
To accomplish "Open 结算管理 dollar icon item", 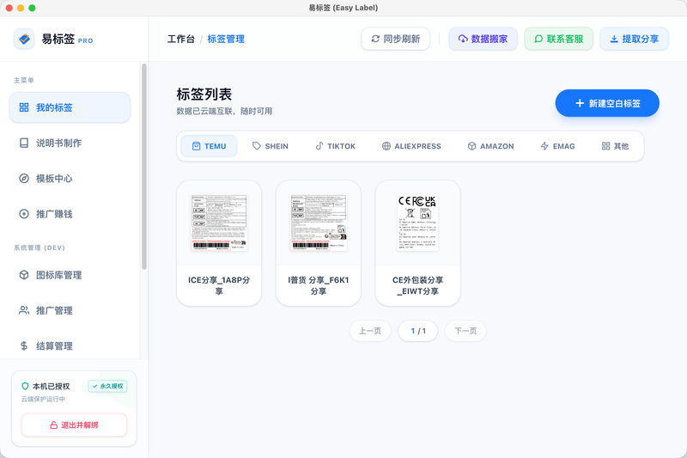I will pyautogui.click(x=70, y=345).
